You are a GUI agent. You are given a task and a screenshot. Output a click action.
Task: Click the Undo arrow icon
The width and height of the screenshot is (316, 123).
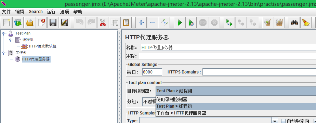click(79, 22)
